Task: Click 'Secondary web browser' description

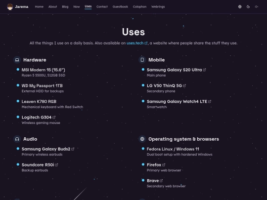Action: coord(166,186)
